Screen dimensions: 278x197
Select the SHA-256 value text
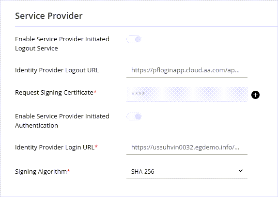(x=142, y=172)
